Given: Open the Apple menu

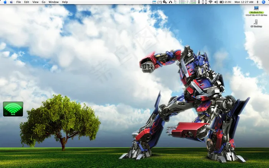Looking at the screenshot, I should point(5,2).
